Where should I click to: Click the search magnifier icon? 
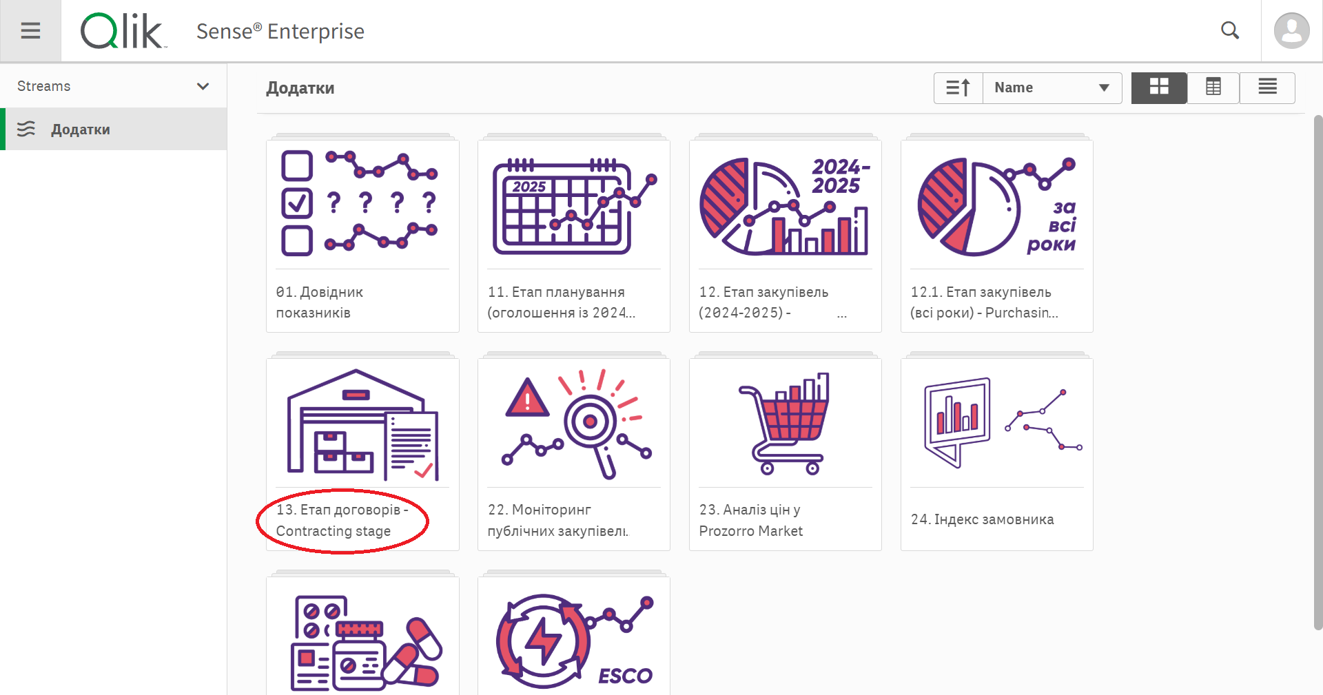click(x=1230, y=31)
